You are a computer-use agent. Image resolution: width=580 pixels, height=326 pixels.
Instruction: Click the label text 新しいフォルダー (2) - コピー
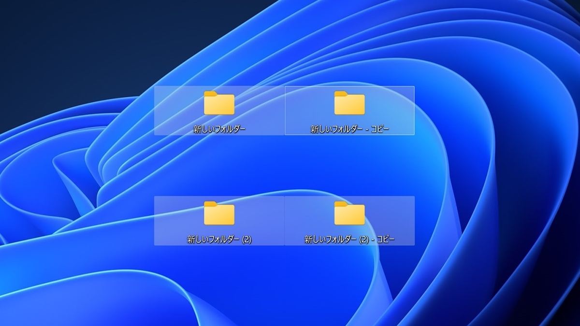pyautogui.click(x=349, y=239)
